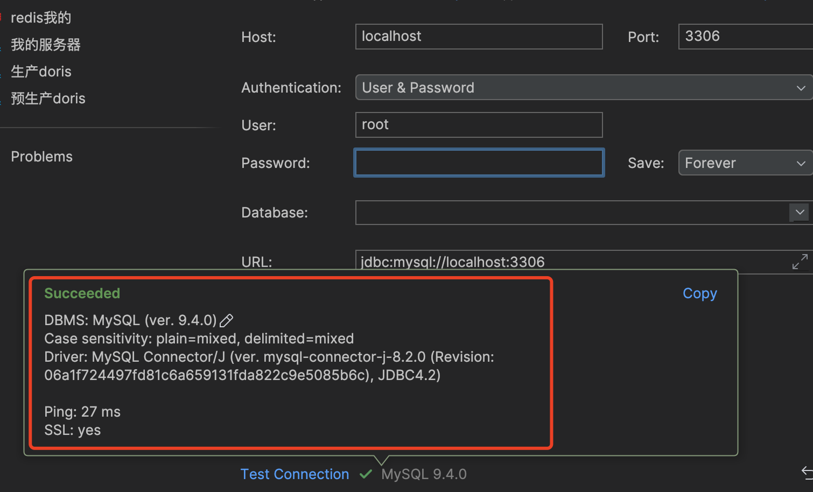Click the Test Connection link
This screenshot has height=492, width=813.
click(x=295, y=474)
